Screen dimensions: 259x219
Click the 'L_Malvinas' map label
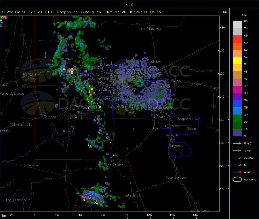[113, 107]
